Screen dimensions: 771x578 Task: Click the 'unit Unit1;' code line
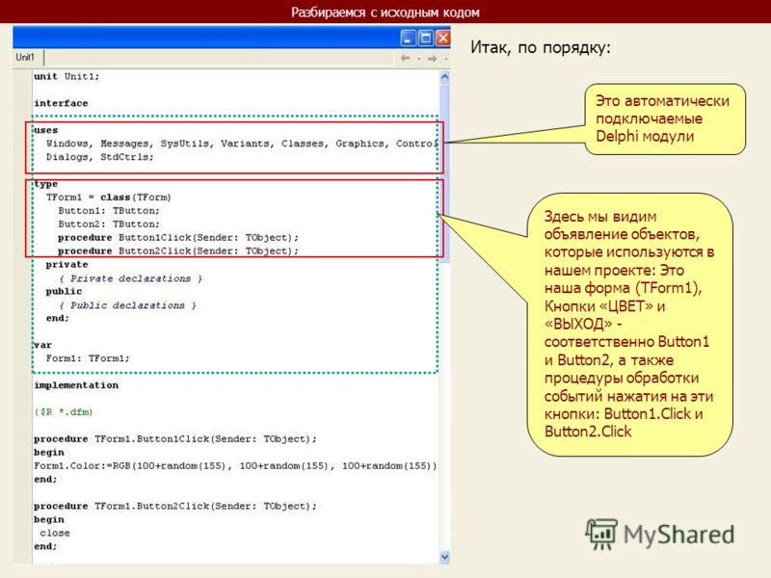pos(66,77)
